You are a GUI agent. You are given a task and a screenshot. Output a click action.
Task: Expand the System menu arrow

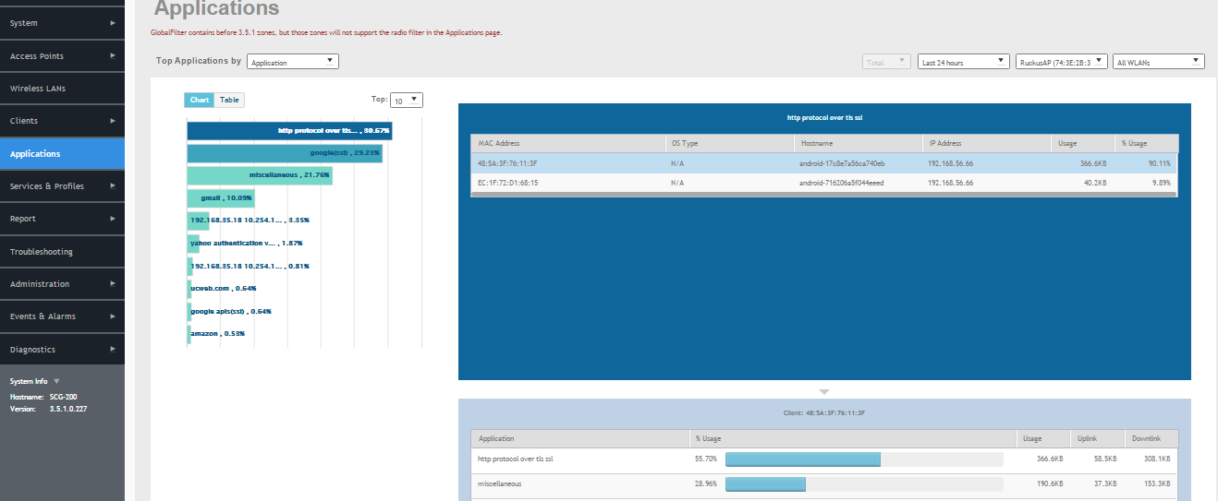pos(113,23)
